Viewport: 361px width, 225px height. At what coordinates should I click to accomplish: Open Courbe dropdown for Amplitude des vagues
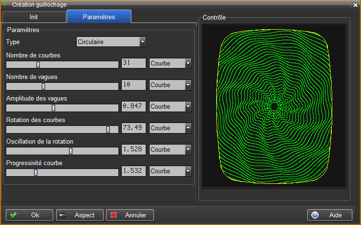[x=170, y=106]
